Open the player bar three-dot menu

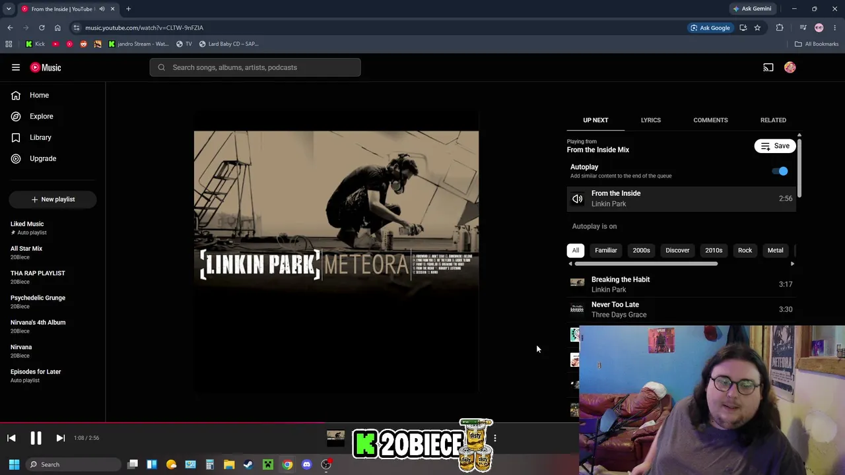tap(494, 438)
